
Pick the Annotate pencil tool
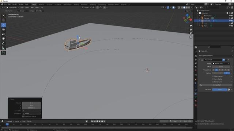[x=3, y=44]
